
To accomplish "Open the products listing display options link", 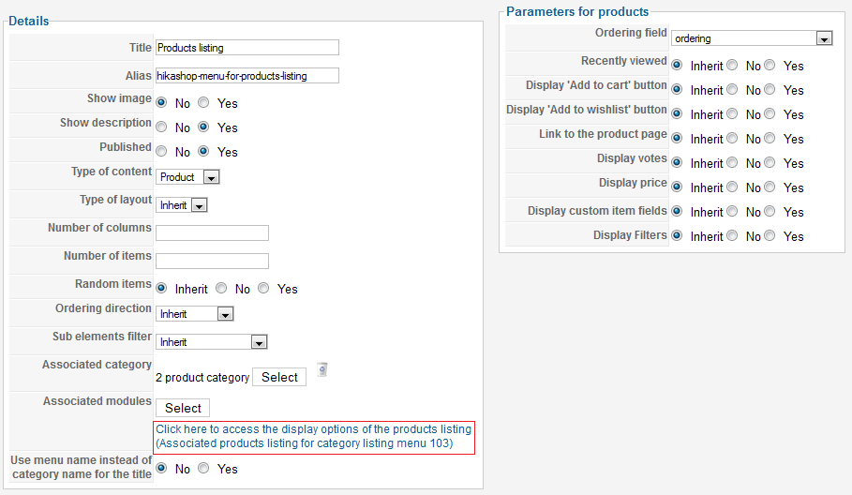I will [x=314, y=436].
